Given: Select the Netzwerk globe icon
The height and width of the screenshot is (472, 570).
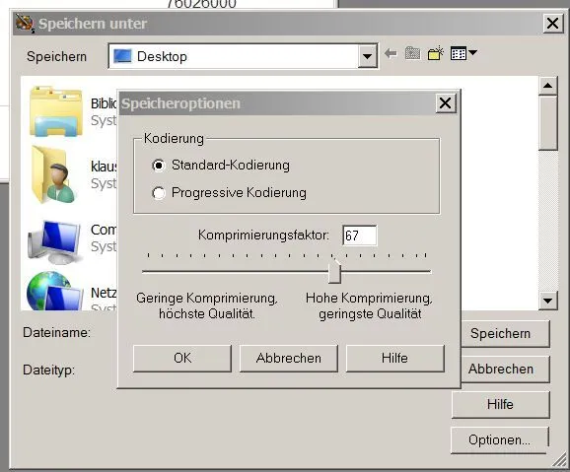Looking at the screenshot, I should click(54, 292).
